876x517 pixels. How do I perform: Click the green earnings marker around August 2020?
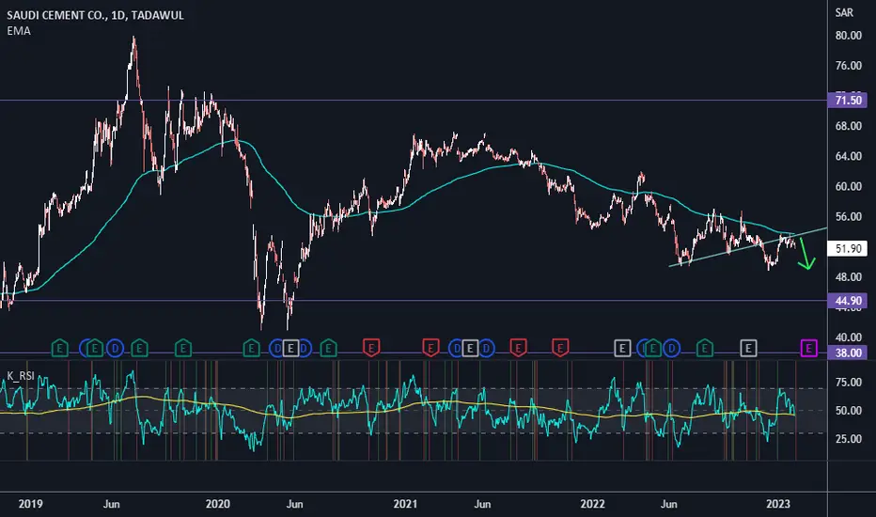pyautogui.click(x=329, y=348)
